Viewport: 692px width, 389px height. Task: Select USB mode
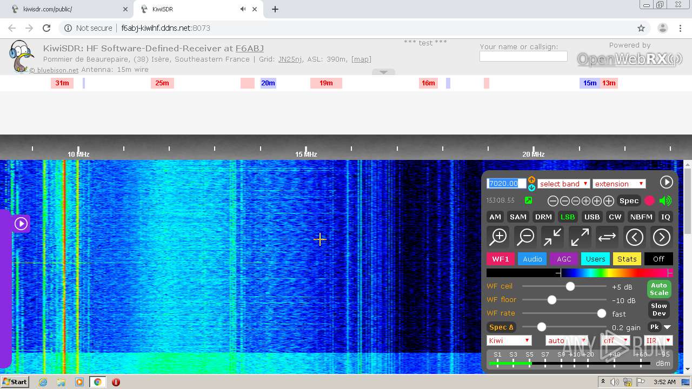pos(592,217)
